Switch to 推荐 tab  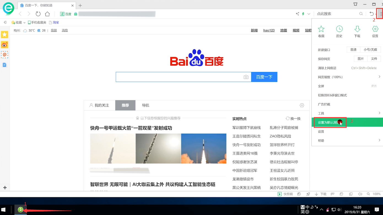(x=125, y=105)
